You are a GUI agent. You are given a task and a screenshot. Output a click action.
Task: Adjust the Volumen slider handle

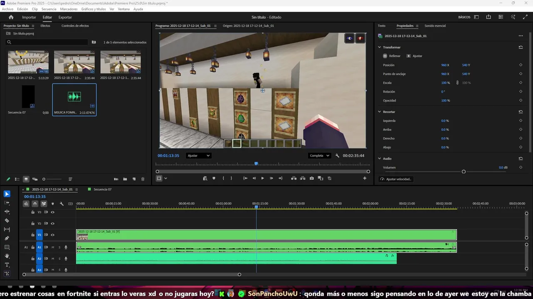click(x=463, y=172)
